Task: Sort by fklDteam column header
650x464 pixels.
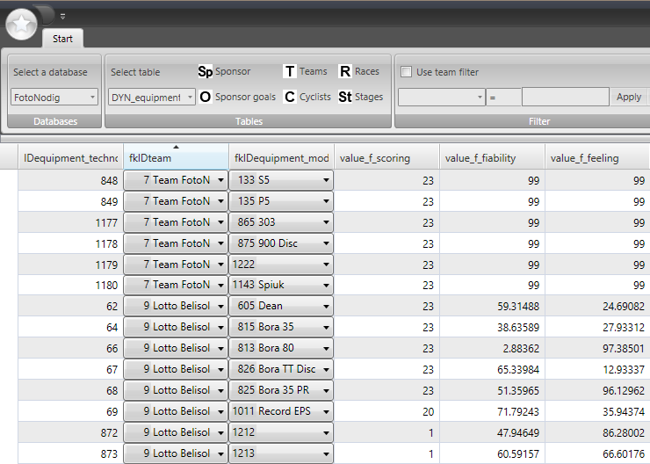Action: tap(176, 158)
